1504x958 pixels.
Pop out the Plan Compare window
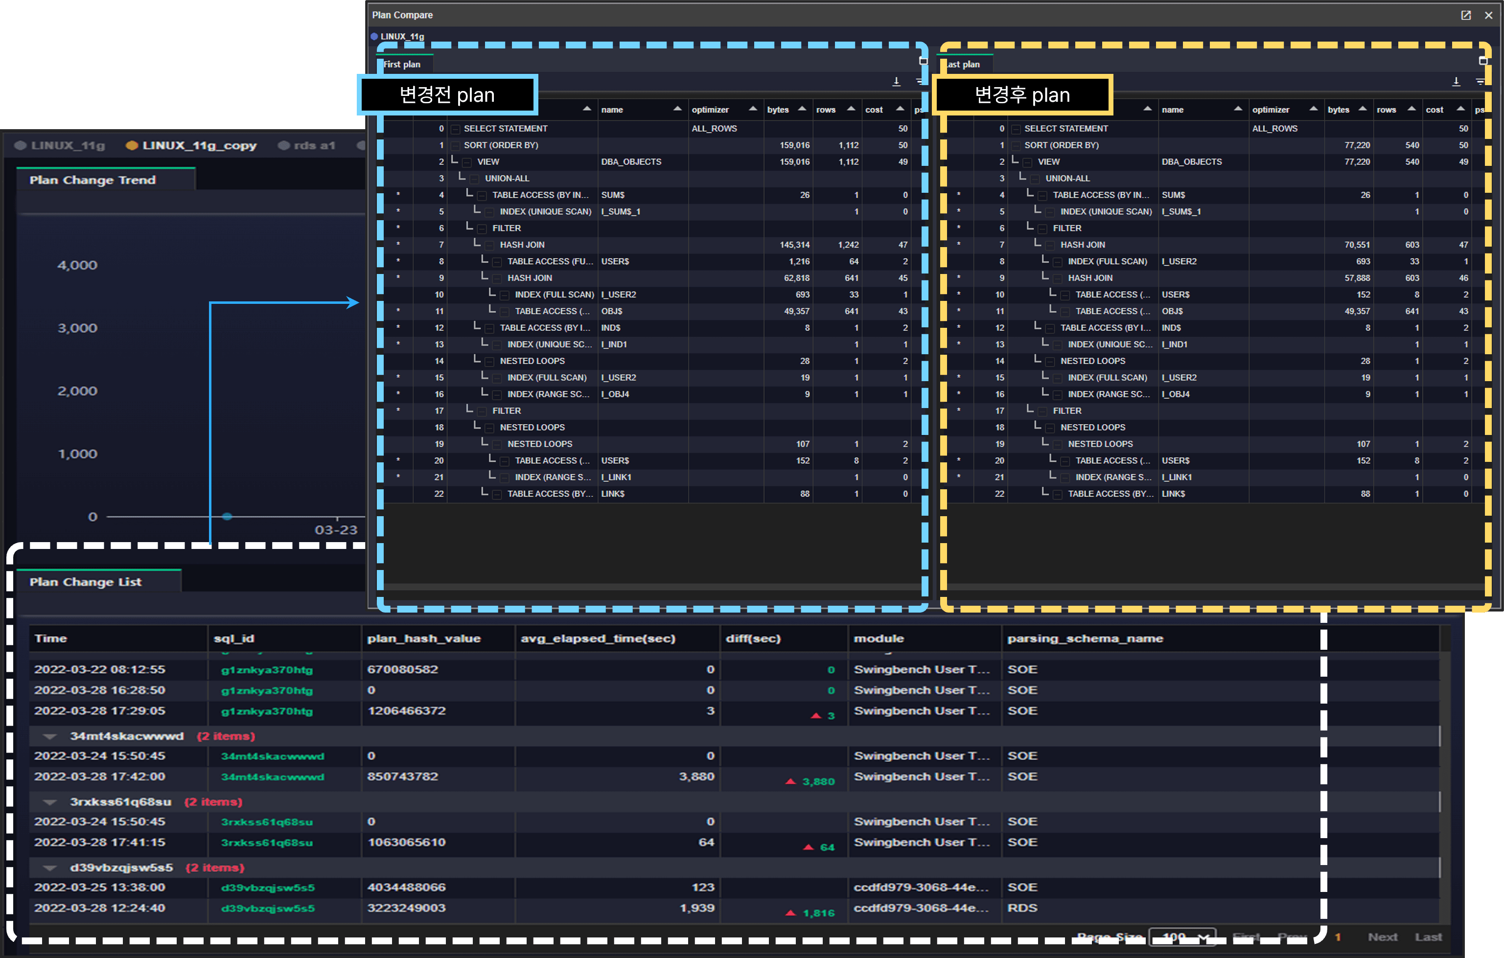tap(1465, 15)
